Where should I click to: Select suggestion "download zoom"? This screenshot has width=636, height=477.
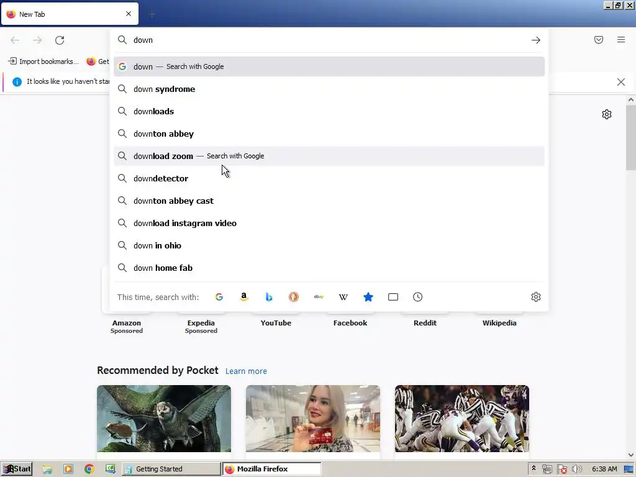329,156
